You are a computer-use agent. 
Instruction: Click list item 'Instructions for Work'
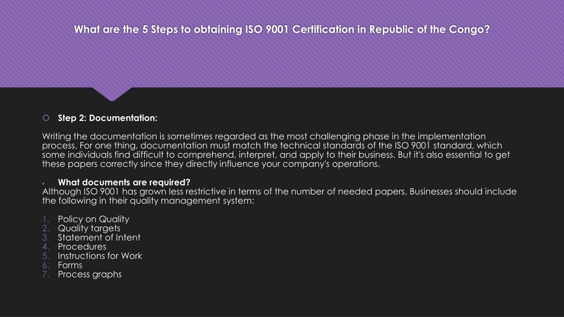click(100, 256)
